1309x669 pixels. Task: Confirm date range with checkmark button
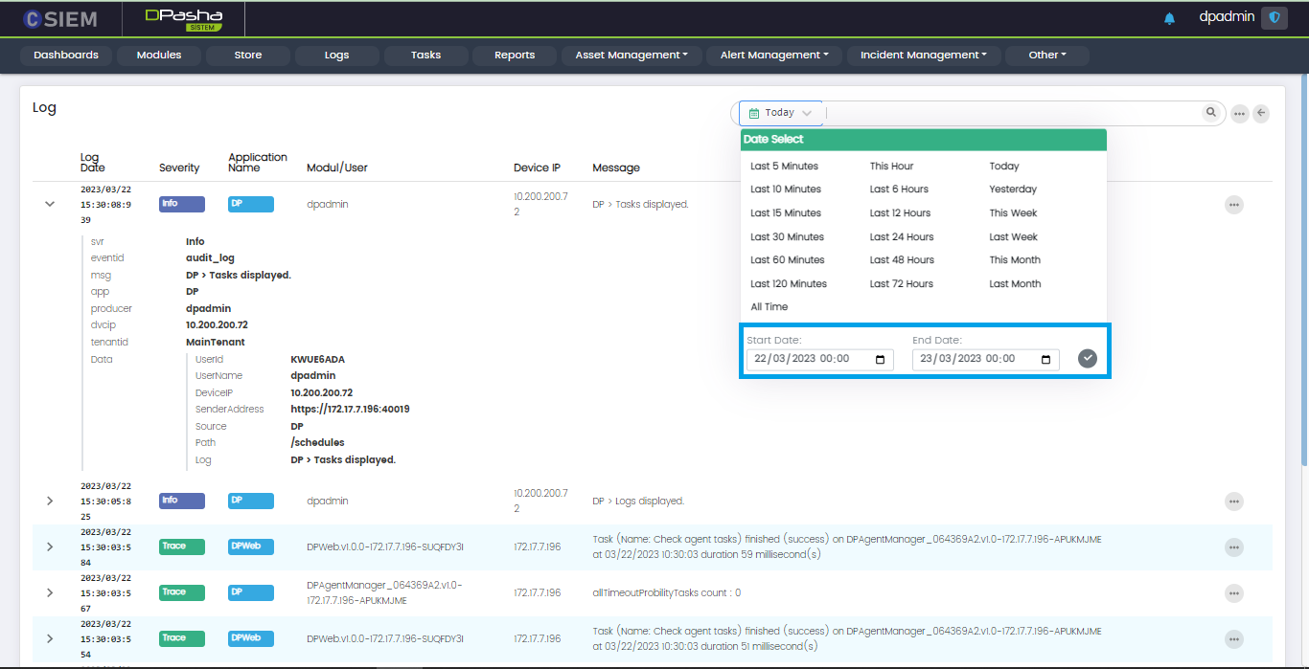click(1087, 359)
